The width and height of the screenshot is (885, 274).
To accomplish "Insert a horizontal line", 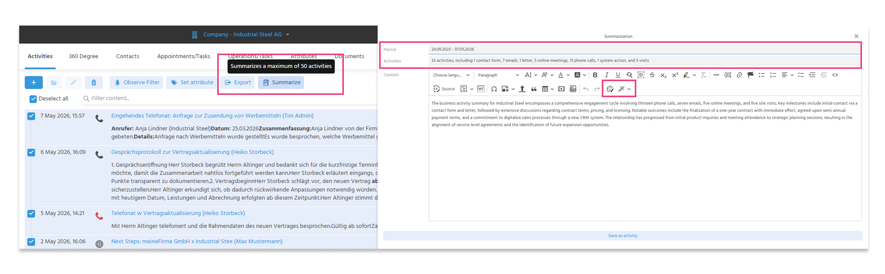I will click(x=716, y=75).
